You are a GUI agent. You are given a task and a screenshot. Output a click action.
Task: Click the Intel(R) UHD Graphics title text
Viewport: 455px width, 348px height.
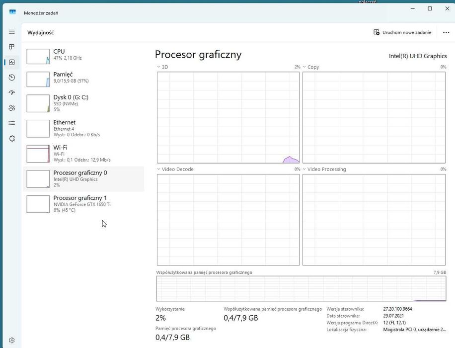pos(418,56)
